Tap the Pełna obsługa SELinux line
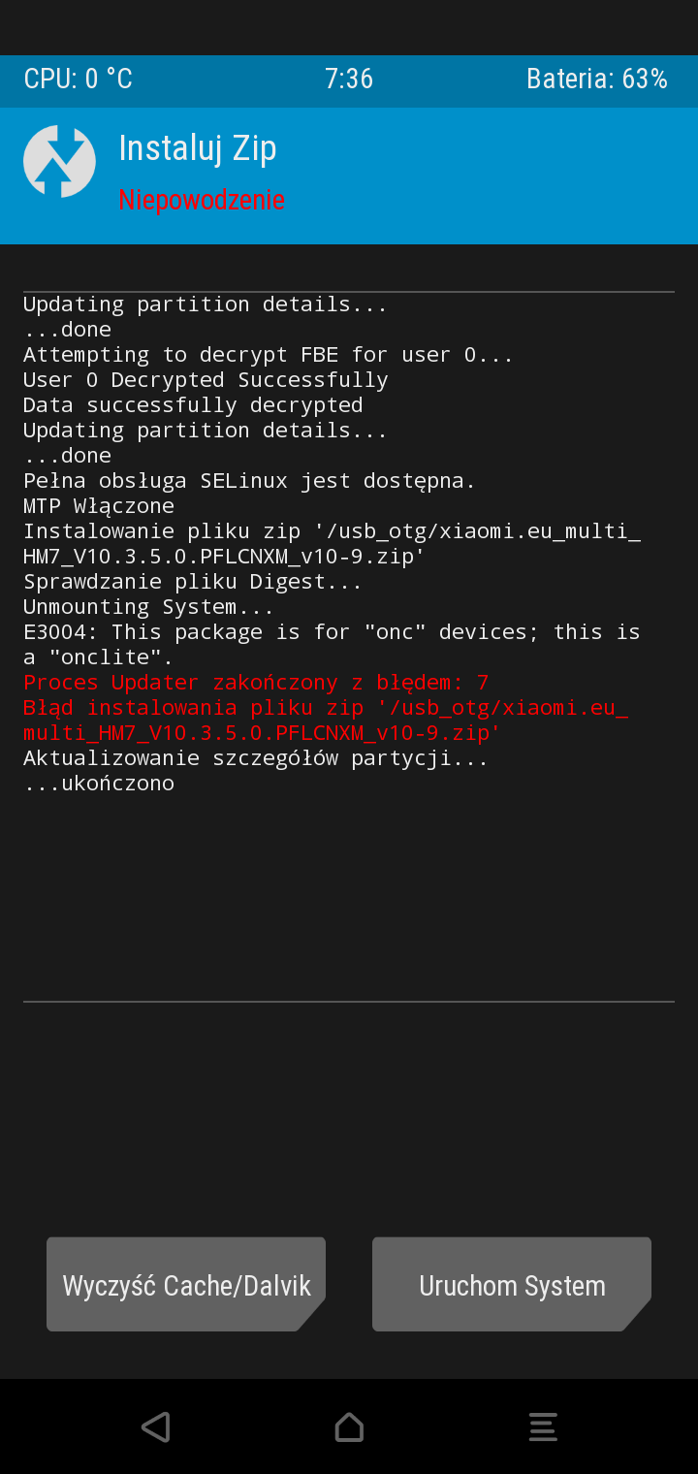Image resolution: width=698 pixels, height=1474 pixels. click(249, 481)
